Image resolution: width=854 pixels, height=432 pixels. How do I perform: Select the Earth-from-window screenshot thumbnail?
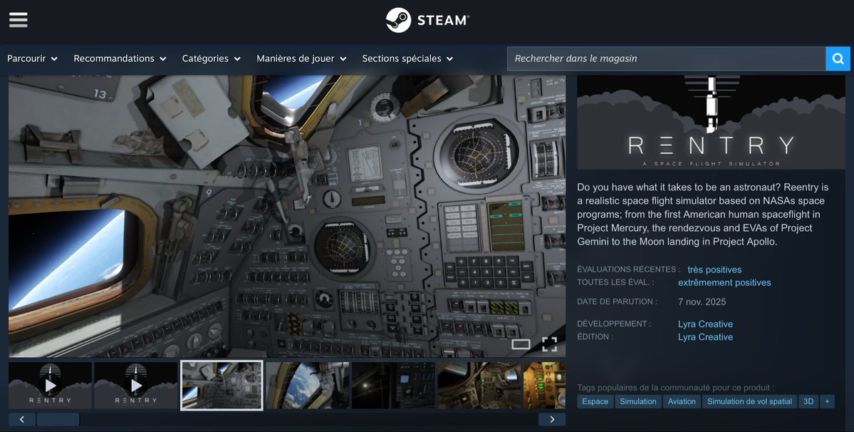[x=308, y=385]
